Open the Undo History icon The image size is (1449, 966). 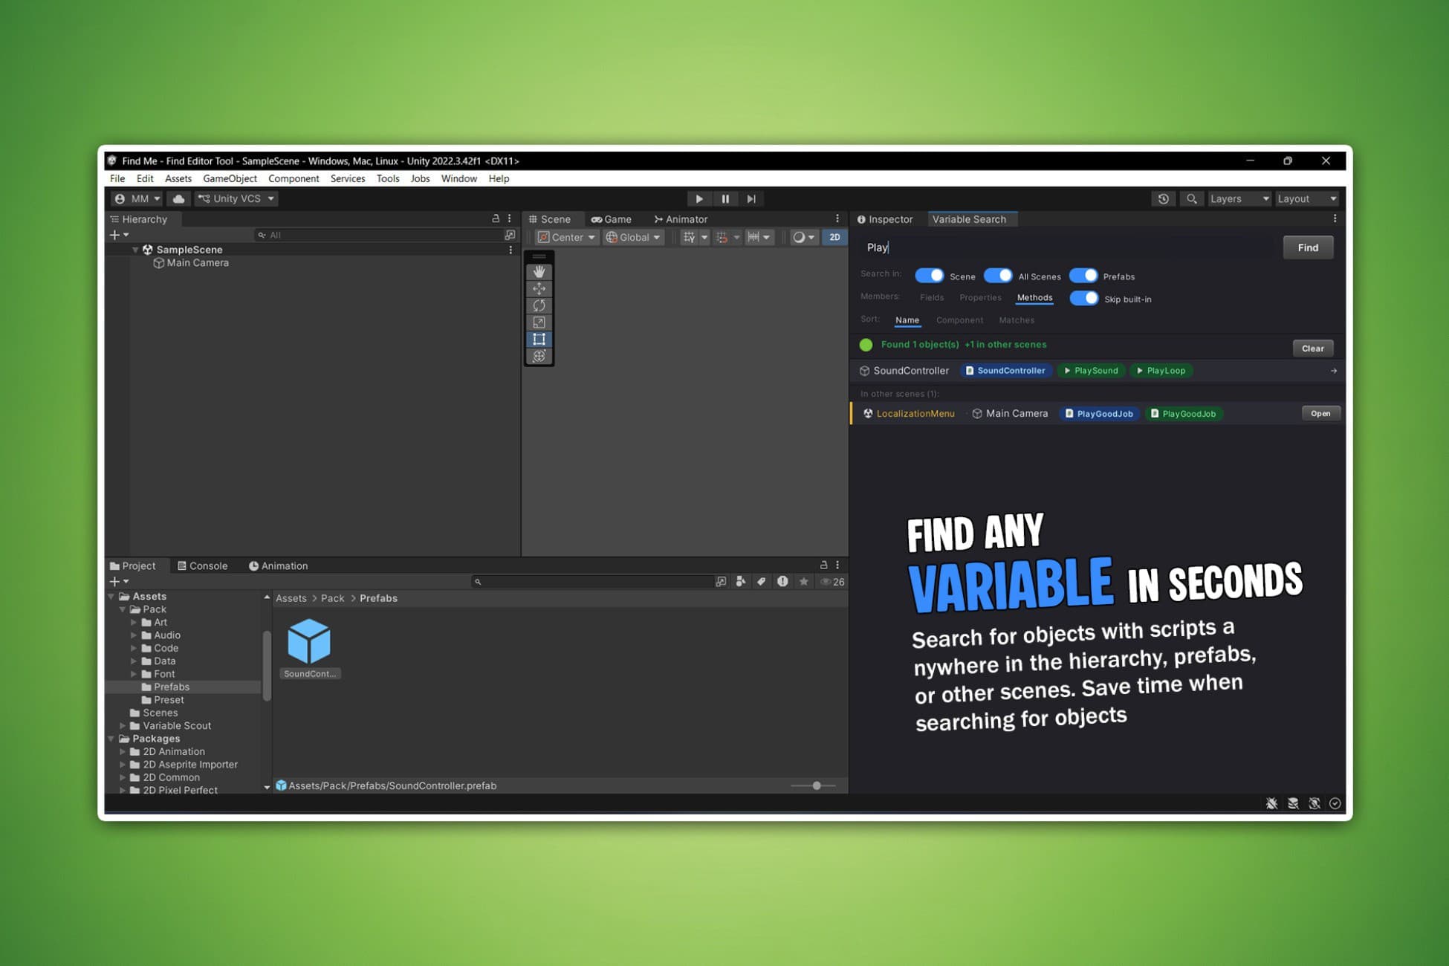click(1164, 198)
